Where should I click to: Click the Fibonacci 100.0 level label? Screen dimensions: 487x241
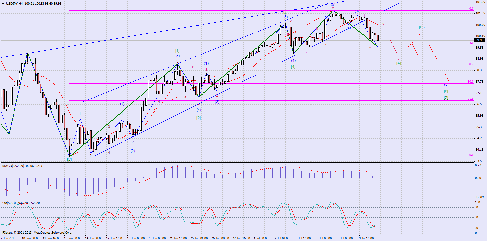[x=470, y=155]
